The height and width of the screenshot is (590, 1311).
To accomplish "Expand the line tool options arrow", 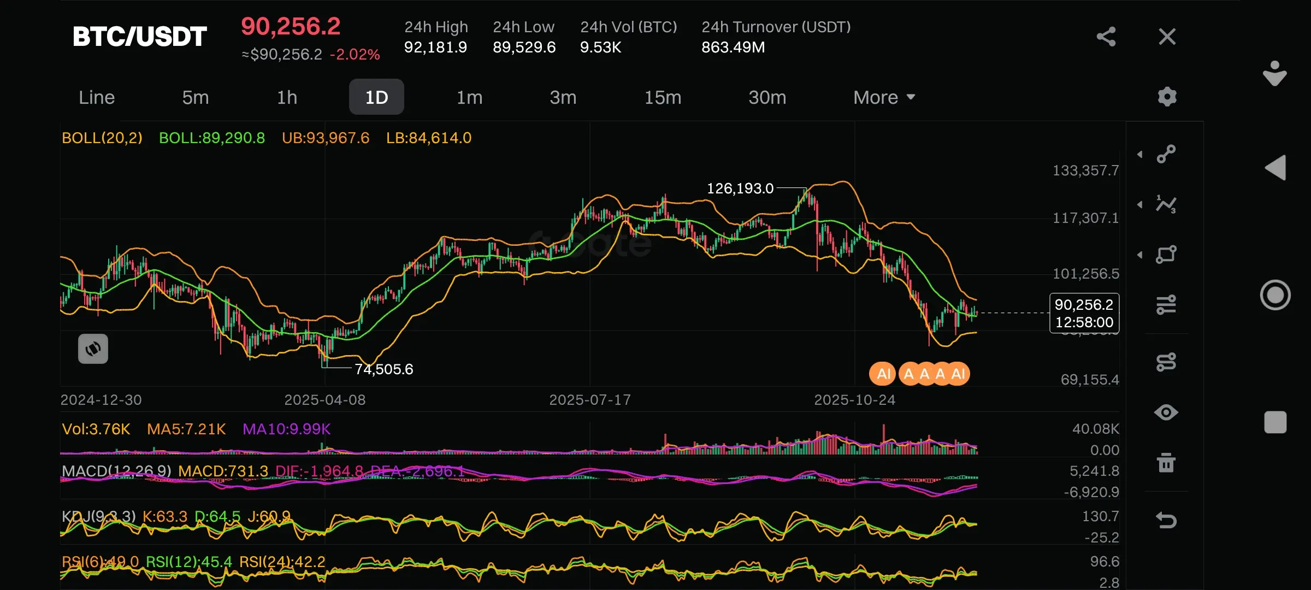I will 1140,155.
